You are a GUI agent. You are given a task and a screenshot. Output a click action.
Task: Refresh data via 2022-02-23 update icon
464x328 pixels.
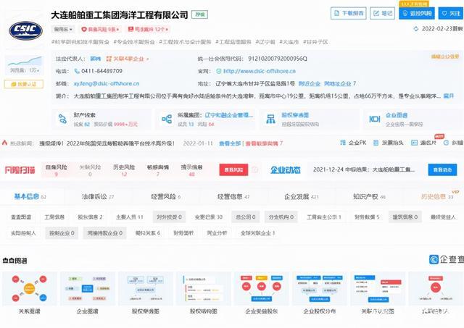tap(415, 29)
